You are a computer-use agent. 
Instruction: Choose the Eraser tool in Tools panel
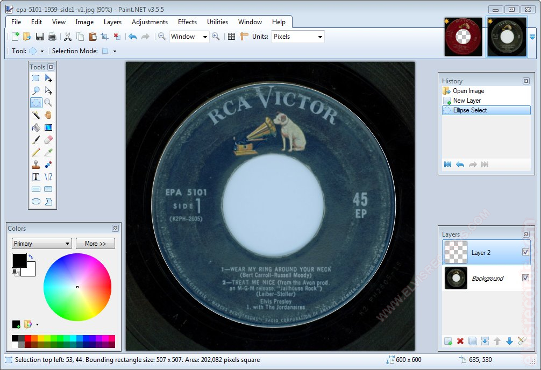48,140
